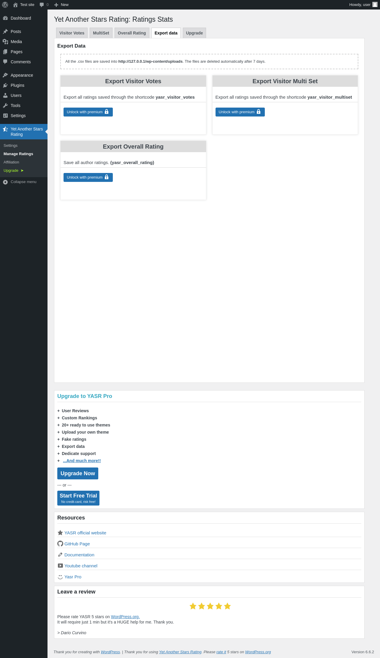Viewport: 380px width, 658px height.
Task: Click the Collapse menu text
Action: point(23,182)
